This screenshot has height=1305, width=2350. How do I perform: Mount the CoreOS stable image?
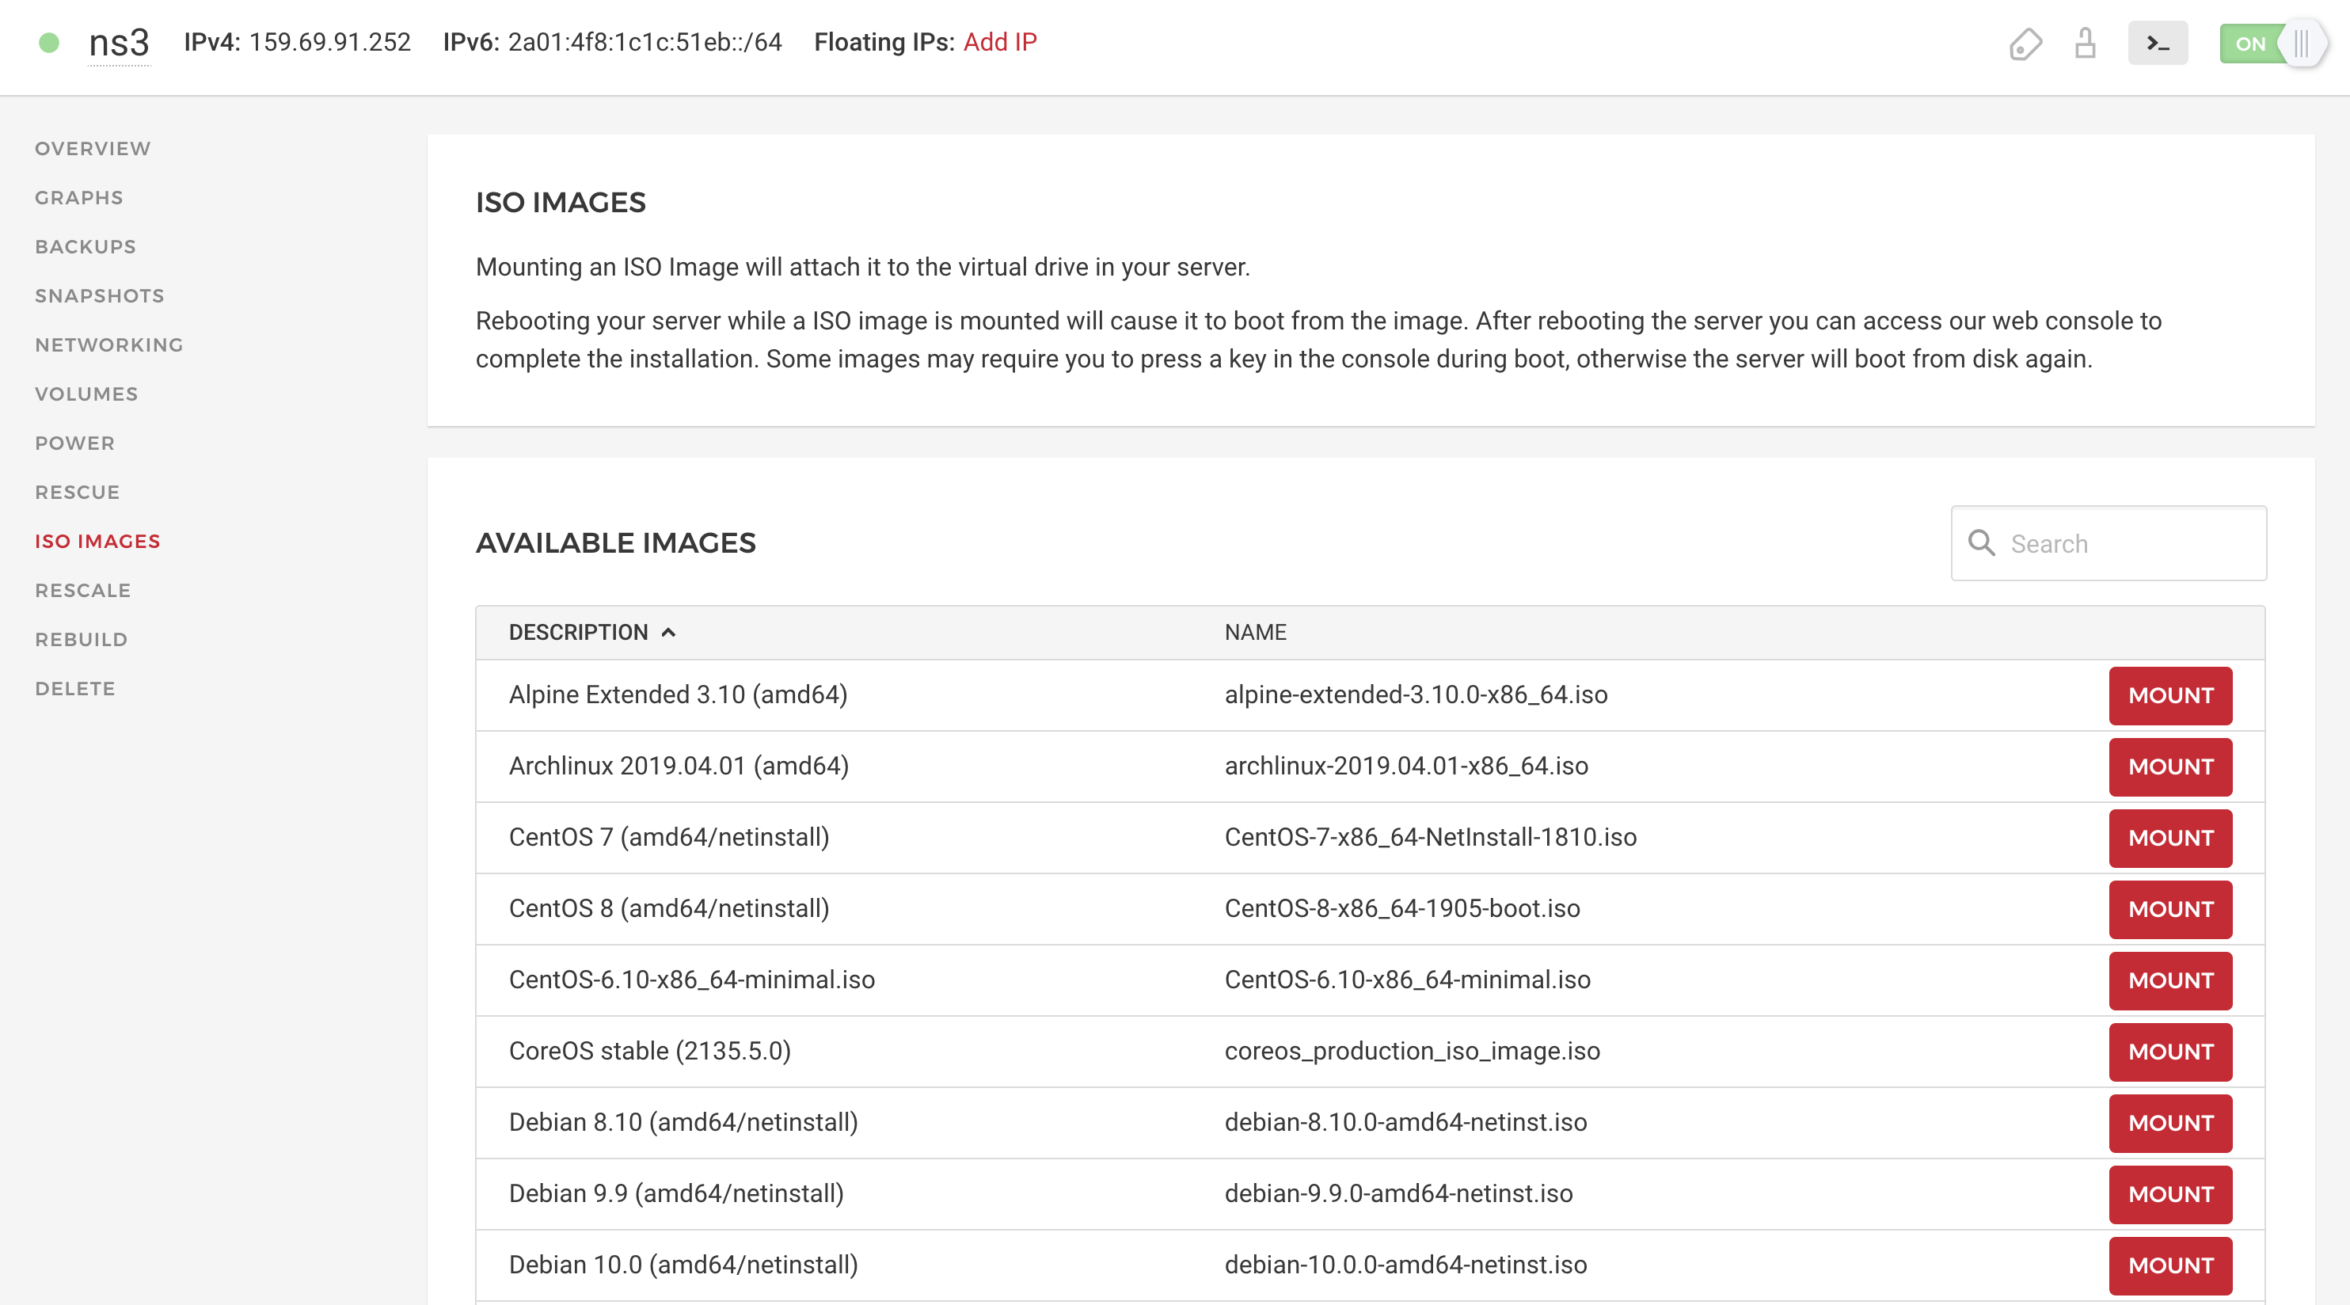pos(2169,1052)
